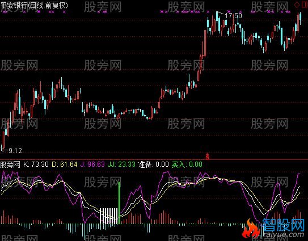308x241 pixels.
Task: Click the J: 96.63 indicator value
Action: tap(92, 164)
